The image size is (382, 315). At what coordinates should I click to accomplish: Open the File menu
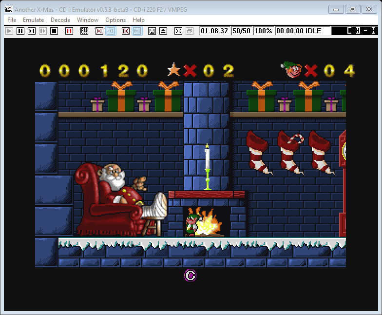[12, 20]
